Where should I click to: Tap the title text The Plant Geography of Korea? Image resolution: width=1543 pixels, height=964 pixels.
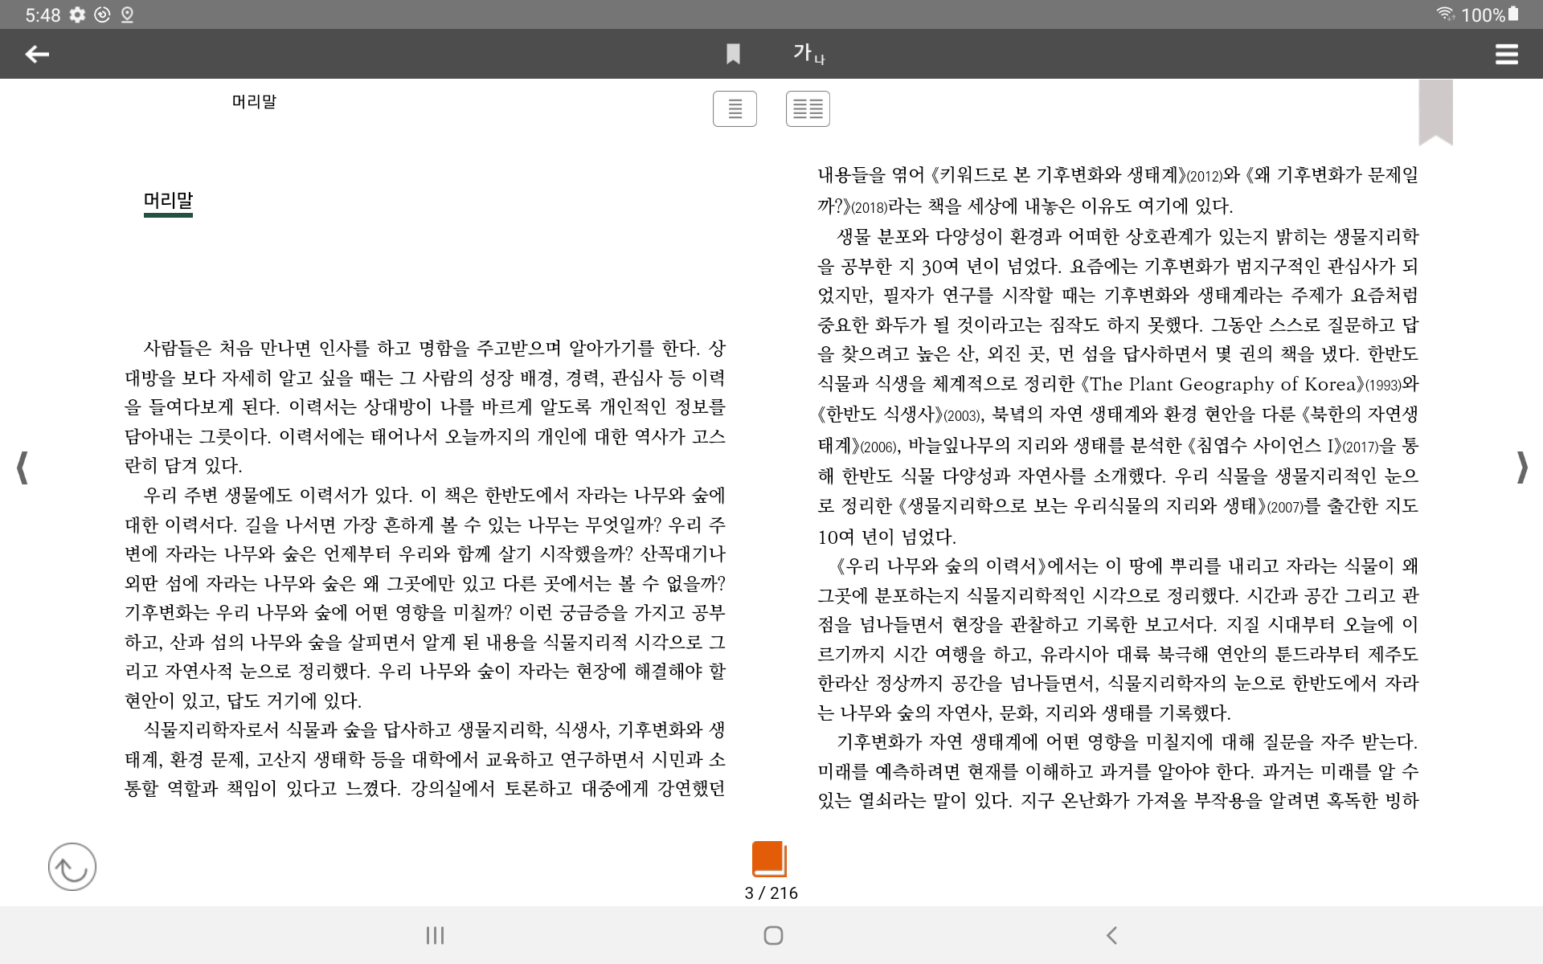(1222, 384)
